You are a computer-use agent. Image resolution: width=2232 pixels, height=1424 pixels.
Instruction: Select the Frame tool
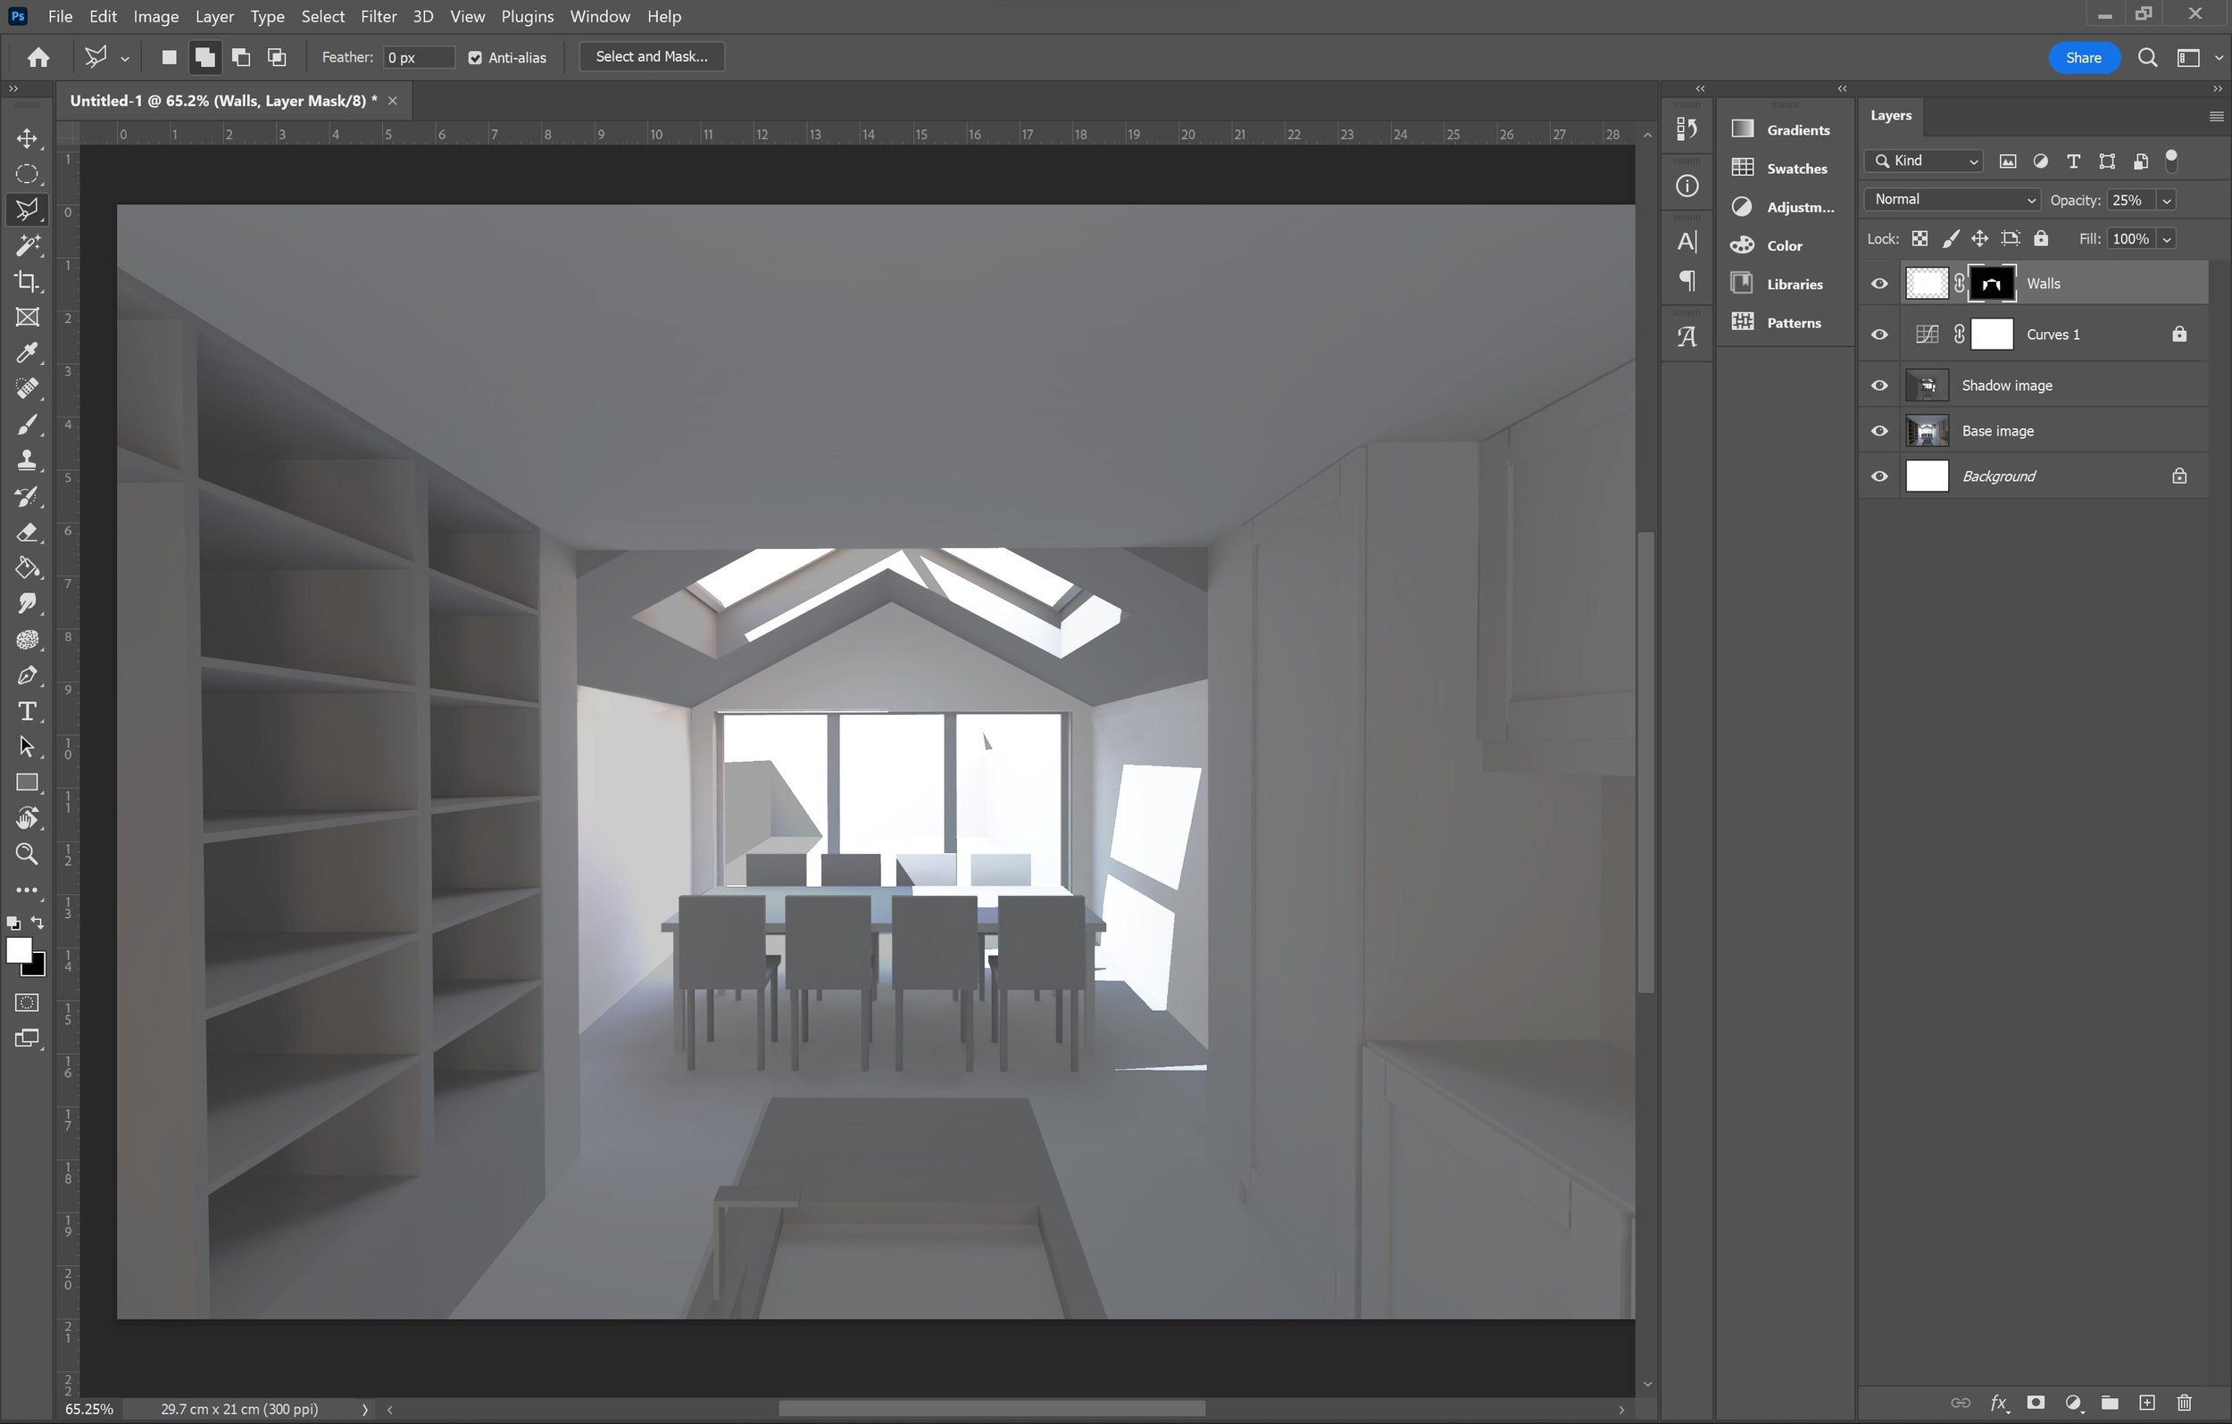click(27, 317)
